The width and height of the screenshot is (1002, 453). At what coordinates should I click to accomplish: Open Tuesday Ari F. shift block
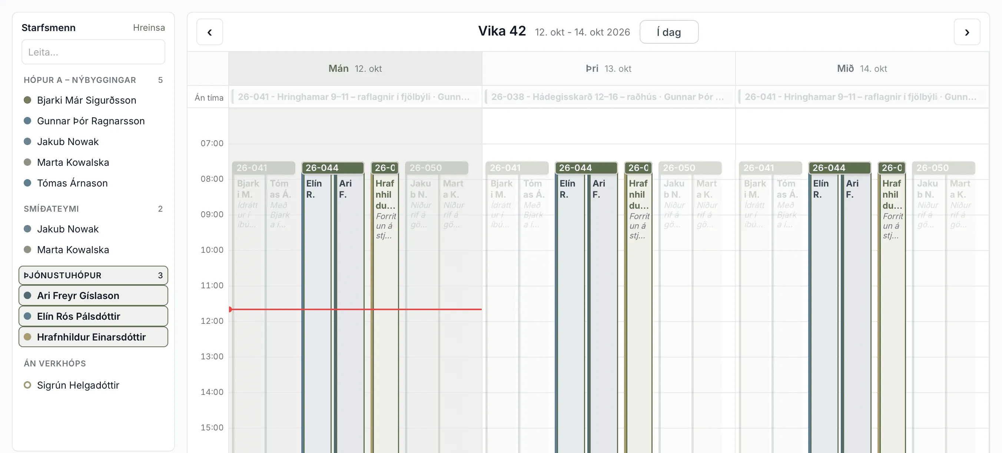tap(603, 313)
